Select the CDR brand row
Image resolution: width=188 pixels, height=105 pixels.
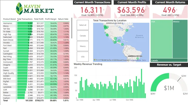(36, 90)
